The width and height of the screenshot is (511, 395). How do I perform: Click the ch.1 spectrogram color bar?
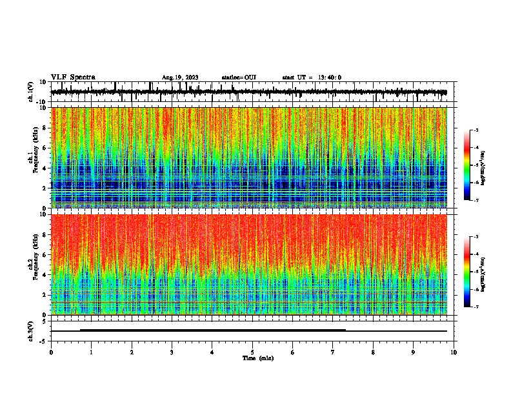coord(467,165)
